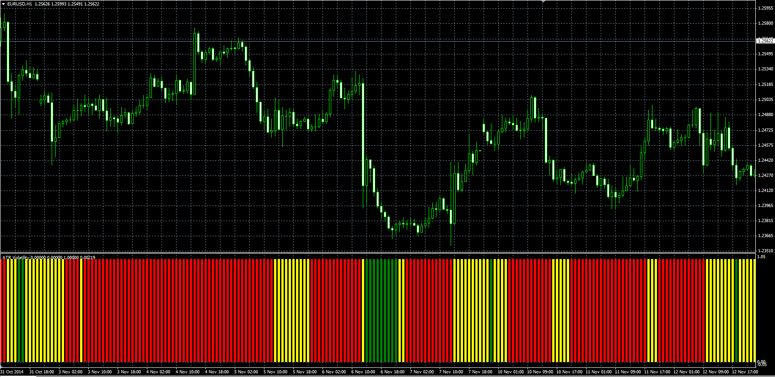Click the 1.24725 price axis label
This screenshot has height=377, width=775.
tap(766, 130)
